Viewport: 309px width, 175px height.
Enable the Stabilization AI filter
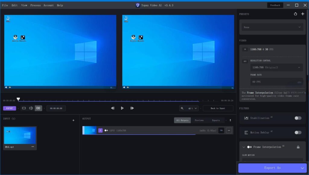(x=298, y=118)
